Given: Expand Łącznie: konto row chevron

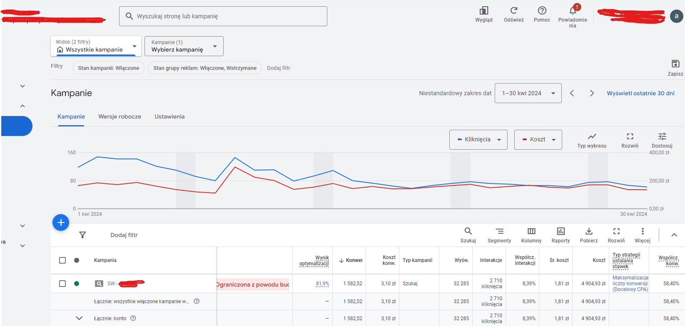Looking at the screenshot, I should tap(79, 318).
